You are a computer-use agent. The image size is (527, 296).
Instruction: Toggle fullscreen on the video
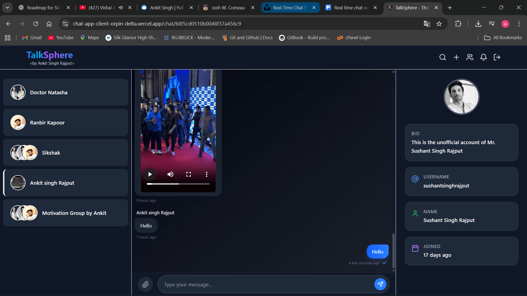tap(188, 174)
